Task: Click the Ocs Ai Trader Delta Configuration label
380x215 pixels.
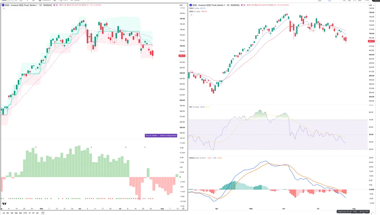Action: tap(161, 135)
